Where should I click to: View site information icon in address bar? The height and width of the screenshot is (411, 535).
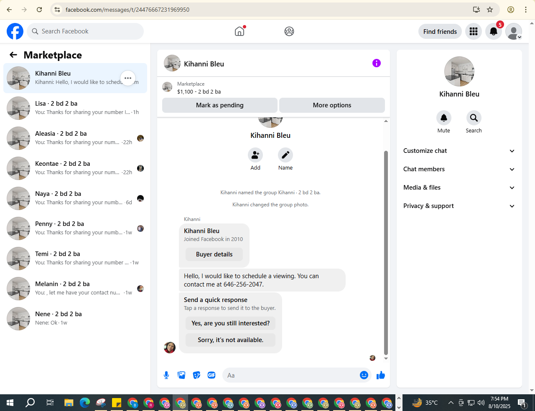[x=57, y=10]
